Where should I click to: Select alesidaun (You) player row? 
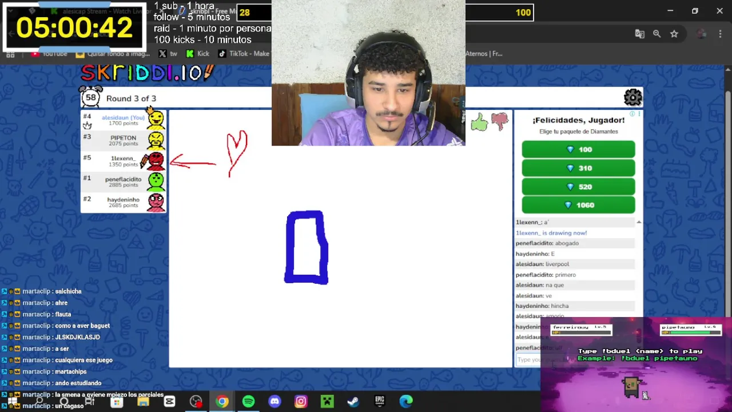pyautogui.click(x=124, y=120)
